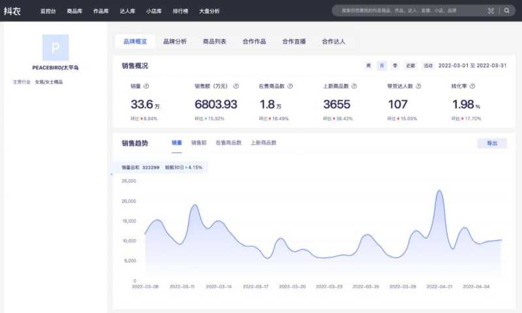Open the 达人库 menu
The width and height of the screenshot is (522, 313).
(x=127, y=11)
